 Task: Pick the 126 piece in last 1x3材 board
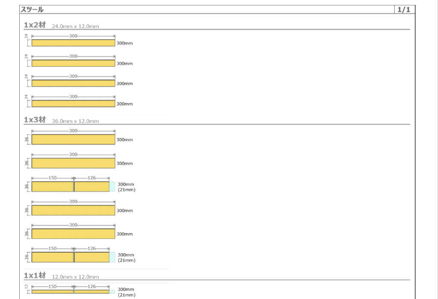click(x=92, y=257)
